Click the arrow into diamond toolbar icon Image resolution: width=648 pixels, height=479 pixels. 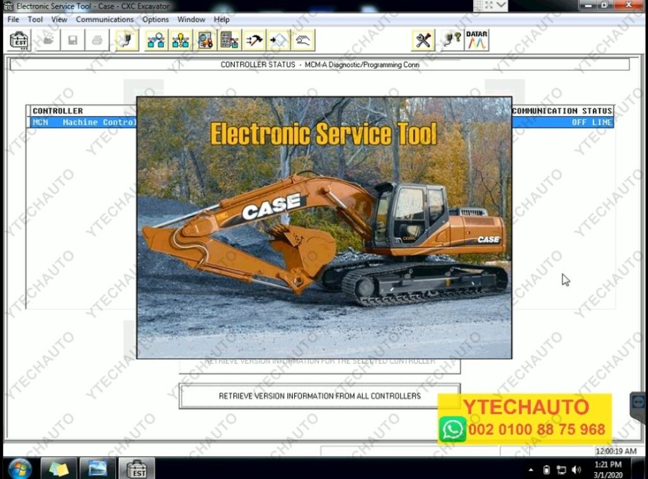pyautogui.click(x=278, y=40)
